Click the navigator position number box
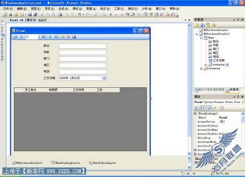 [x=32, y=37]
